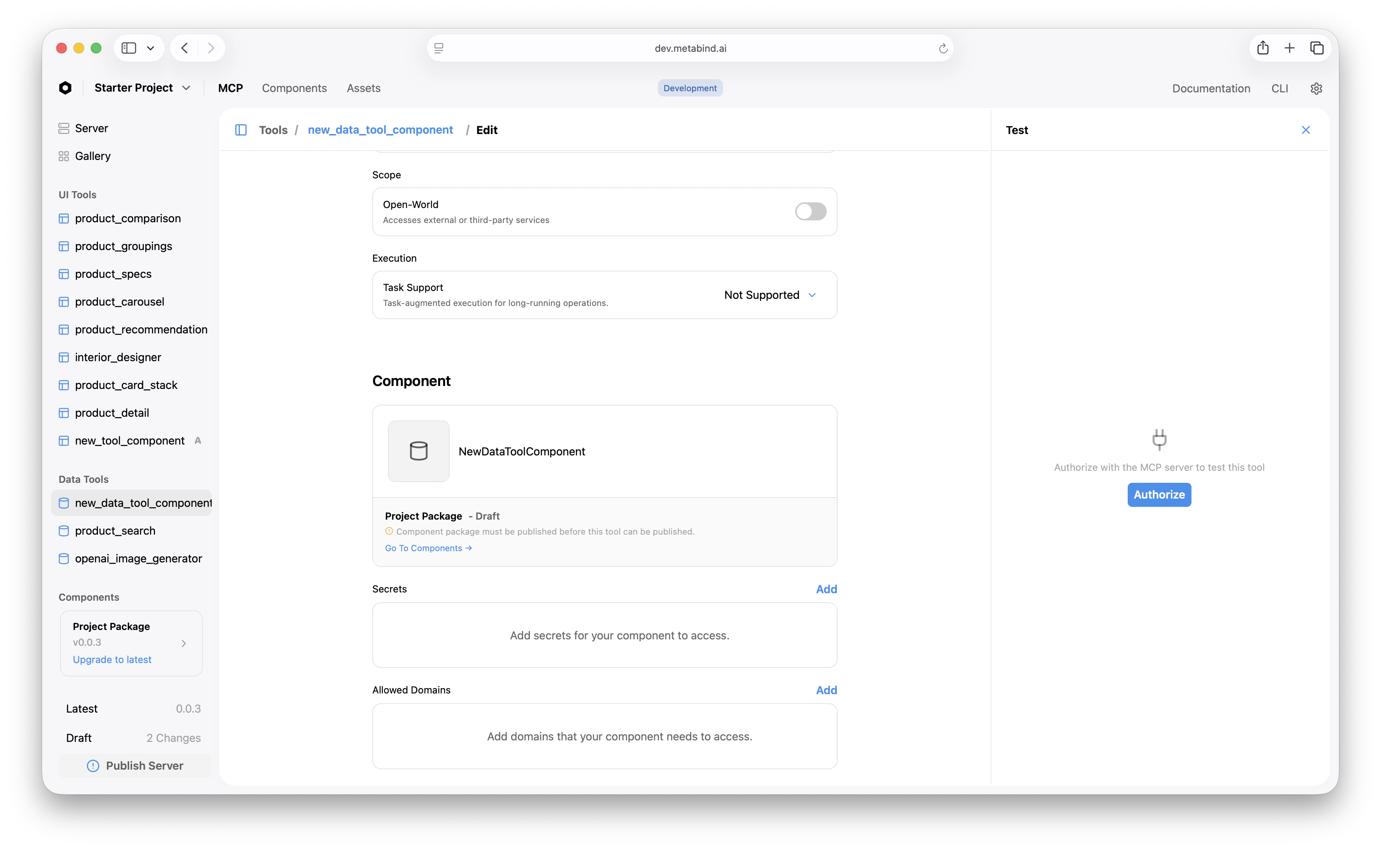Click the product_card_stack tool icon
The height and width of the screenshot is (850, 1381).
pos(63,385)
